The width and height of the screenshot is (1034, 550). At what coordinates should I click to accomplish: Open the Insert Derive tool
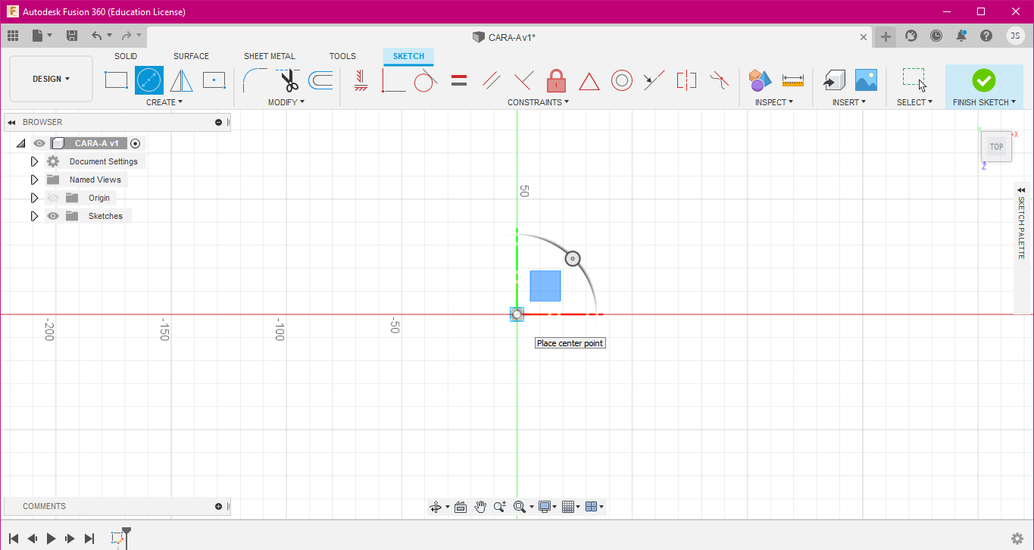coord(834,80)
